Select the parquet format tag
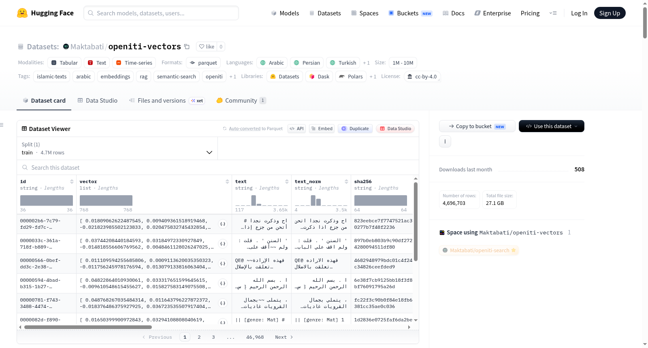This screenshot has width=648, height=348. pos(203,63)
